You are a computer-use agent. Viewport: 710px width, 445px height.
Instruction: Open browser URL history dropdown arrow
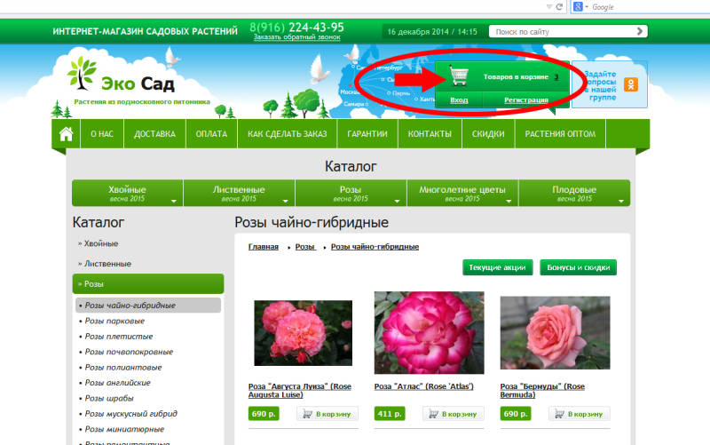point(548,7)
